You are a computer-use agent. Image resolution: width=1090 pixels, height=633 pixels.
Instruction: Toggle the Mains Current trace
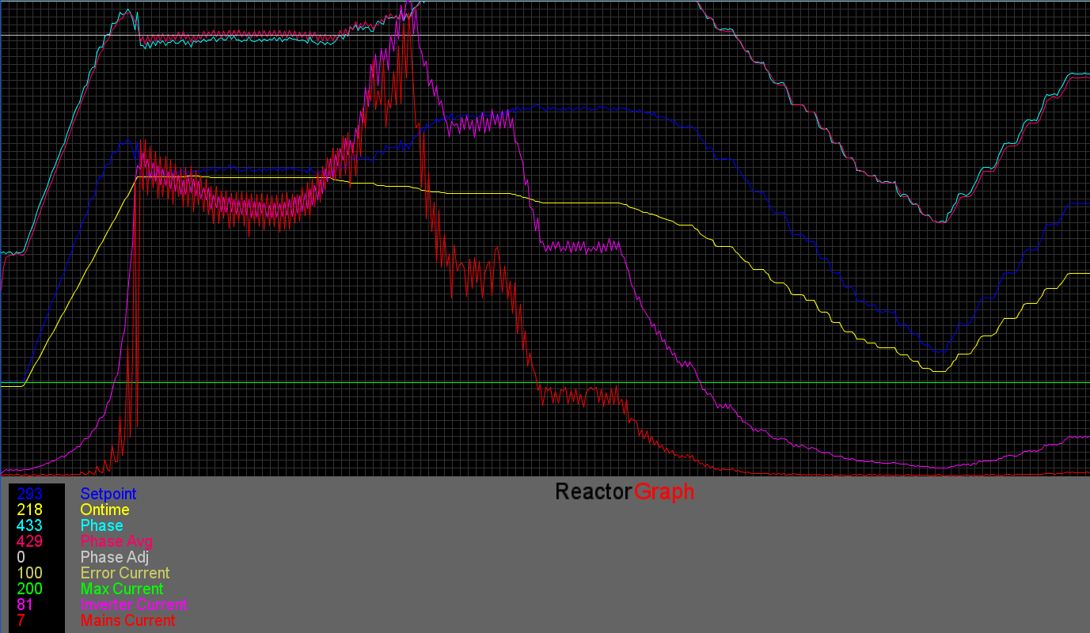[x=127, y=620]
